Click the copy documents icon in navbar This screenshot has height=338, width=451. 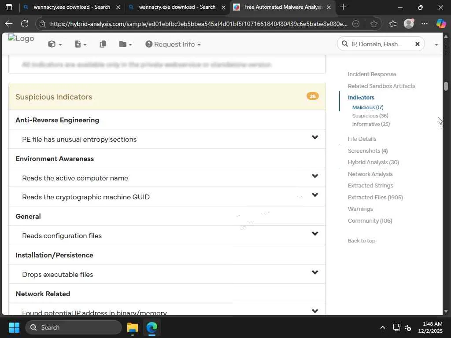pos(103,44)
